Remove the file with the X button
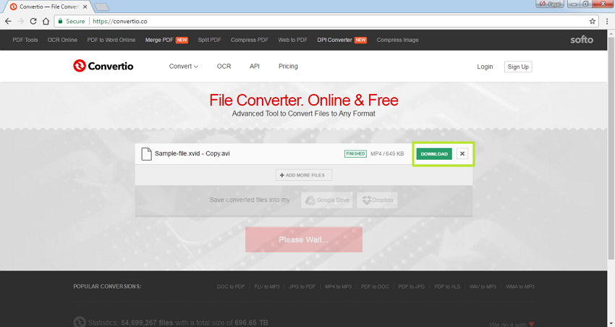Viewport: 615px width, 327px height. coord(462,153)
